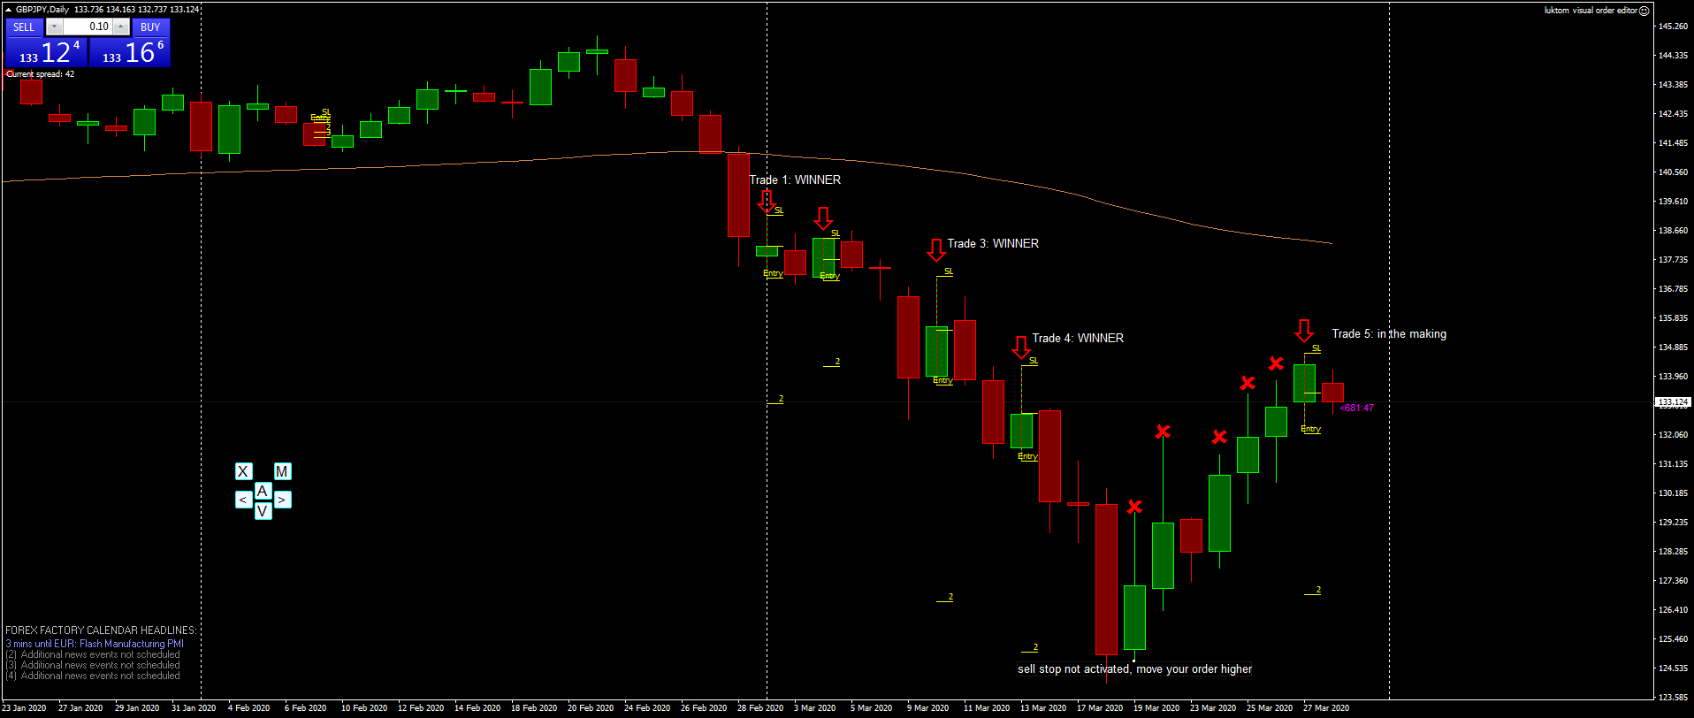Click the current price tag 133.124 on the price axis
This screenshot has width=1694, height=718.
[1672, 401]
